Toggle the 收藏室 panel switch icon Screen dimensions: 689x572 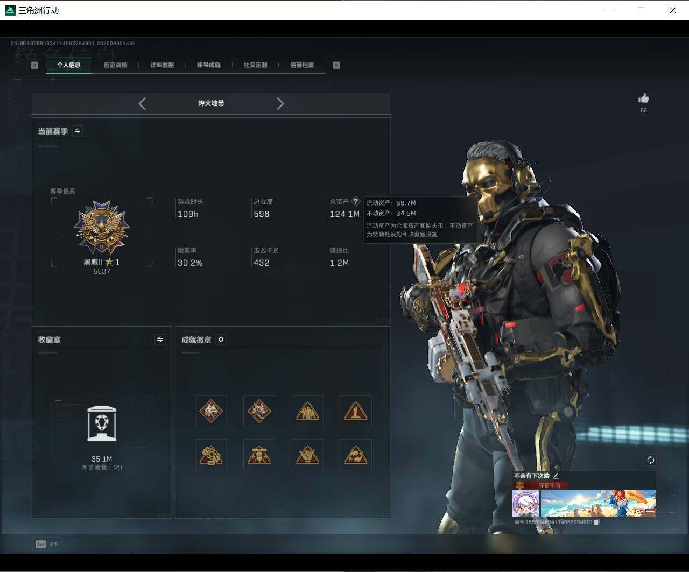[x=160, y=339]
